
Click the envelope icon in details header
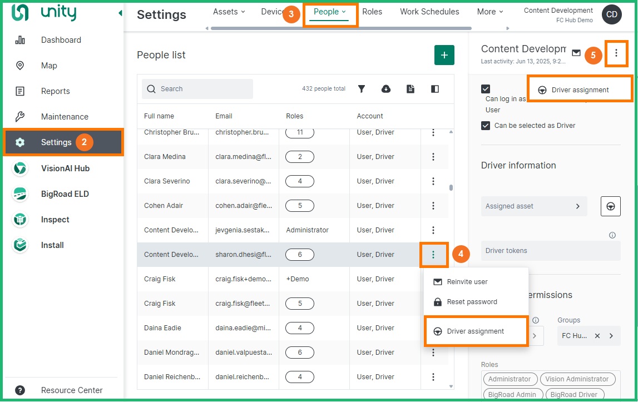pyautogui.click(x=576, y=53)
